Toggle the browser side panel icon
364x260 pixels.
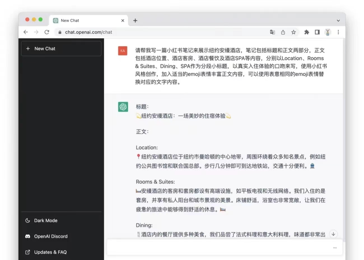pyautogui.click(x=317, y=32)
